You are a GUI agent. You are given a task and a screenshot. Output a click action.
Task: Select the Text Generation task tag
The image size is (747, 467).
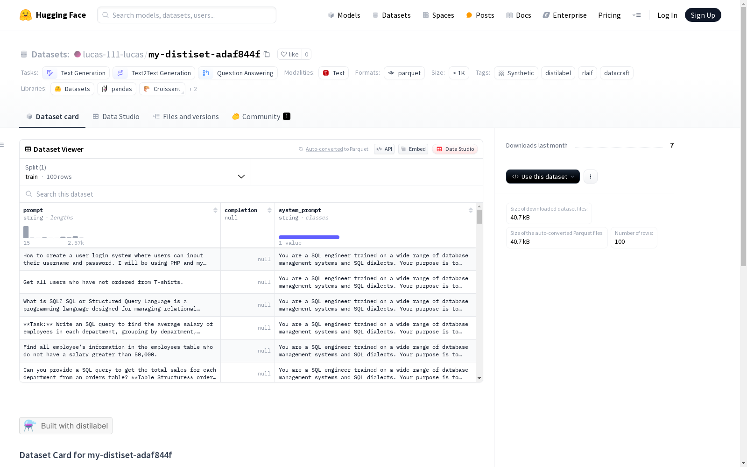click(x=76, y=73)
